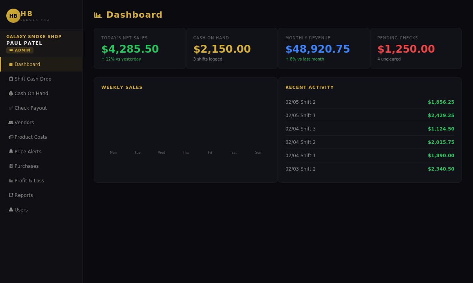This screenshot has height=283, width=473.
Task: Click the receipt icon for Purchases
Action: 11,166
